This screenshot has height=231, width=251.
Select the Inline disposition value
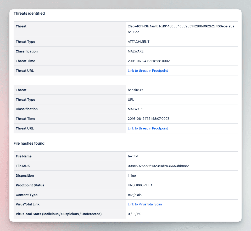click(x=132, y=176)
